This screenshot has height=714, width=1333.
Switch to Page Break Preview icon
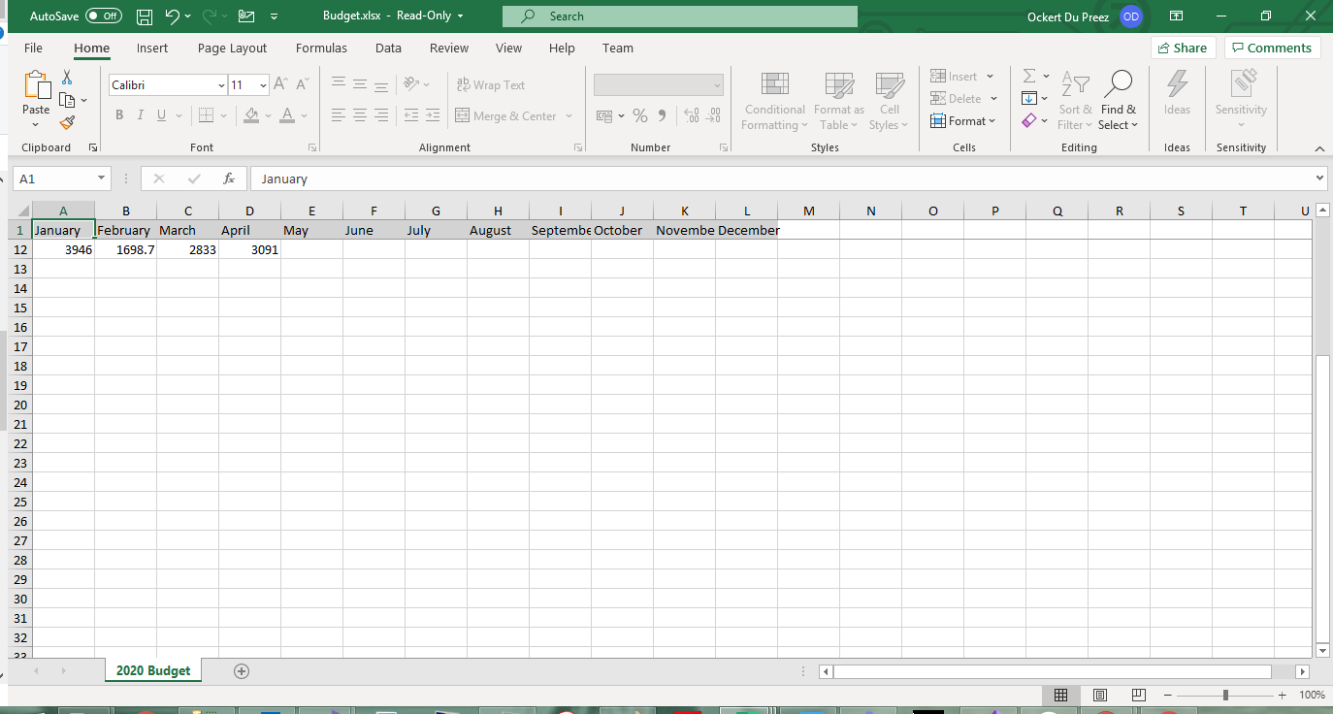pyautogui.click(x=1139, y=696)
